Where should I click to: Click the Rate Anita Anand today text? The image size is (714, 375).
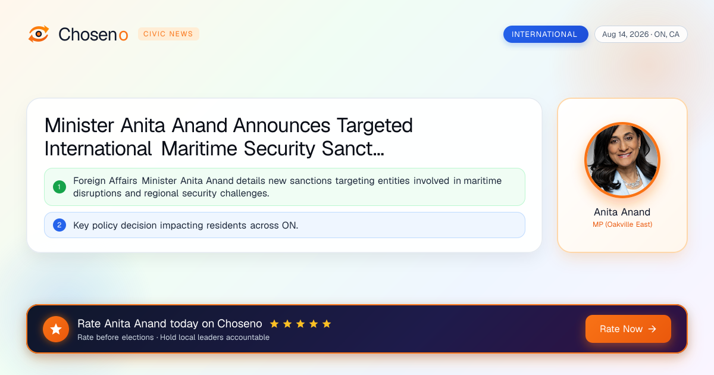click(170, 324)
